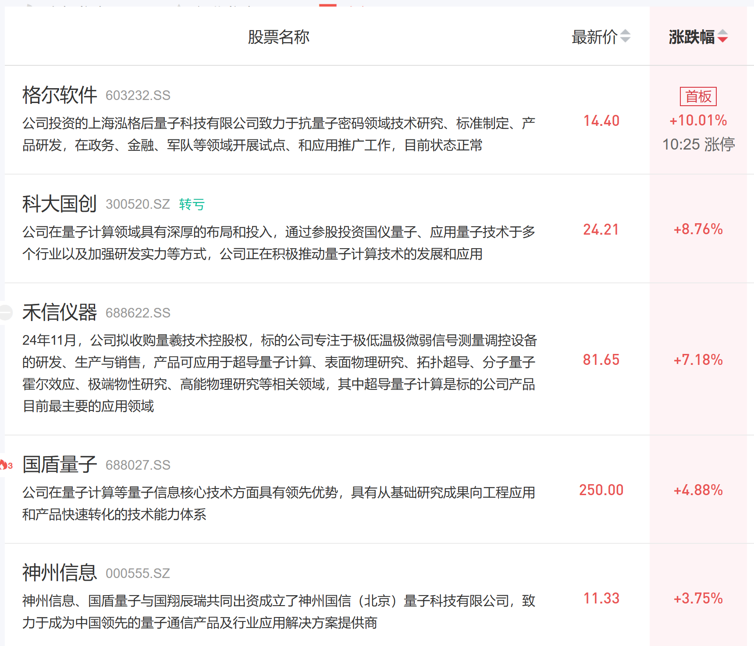Screen dimensions: 754x646
Task: Click 禾信仪器 description about 量羲技术
Action: 280,373
